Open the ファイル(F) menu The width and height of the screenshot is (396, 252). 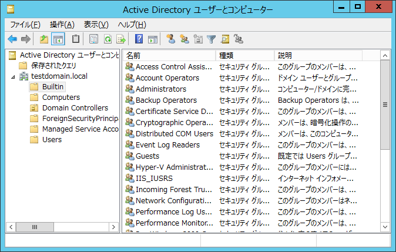25,25
